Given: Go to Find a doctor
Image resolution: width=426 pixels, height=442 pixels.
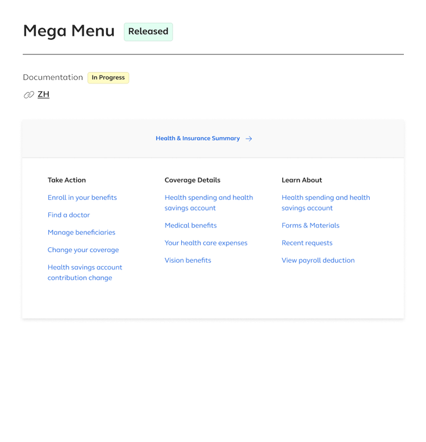Looking at the screenshot, I should (x=69, y=215).
